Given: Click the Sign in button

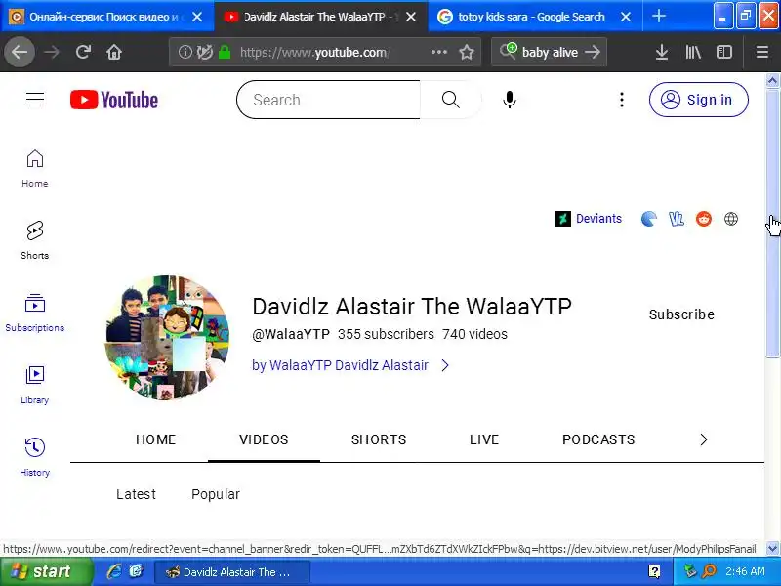Looking at the screenshot, I should pos(698,100).
